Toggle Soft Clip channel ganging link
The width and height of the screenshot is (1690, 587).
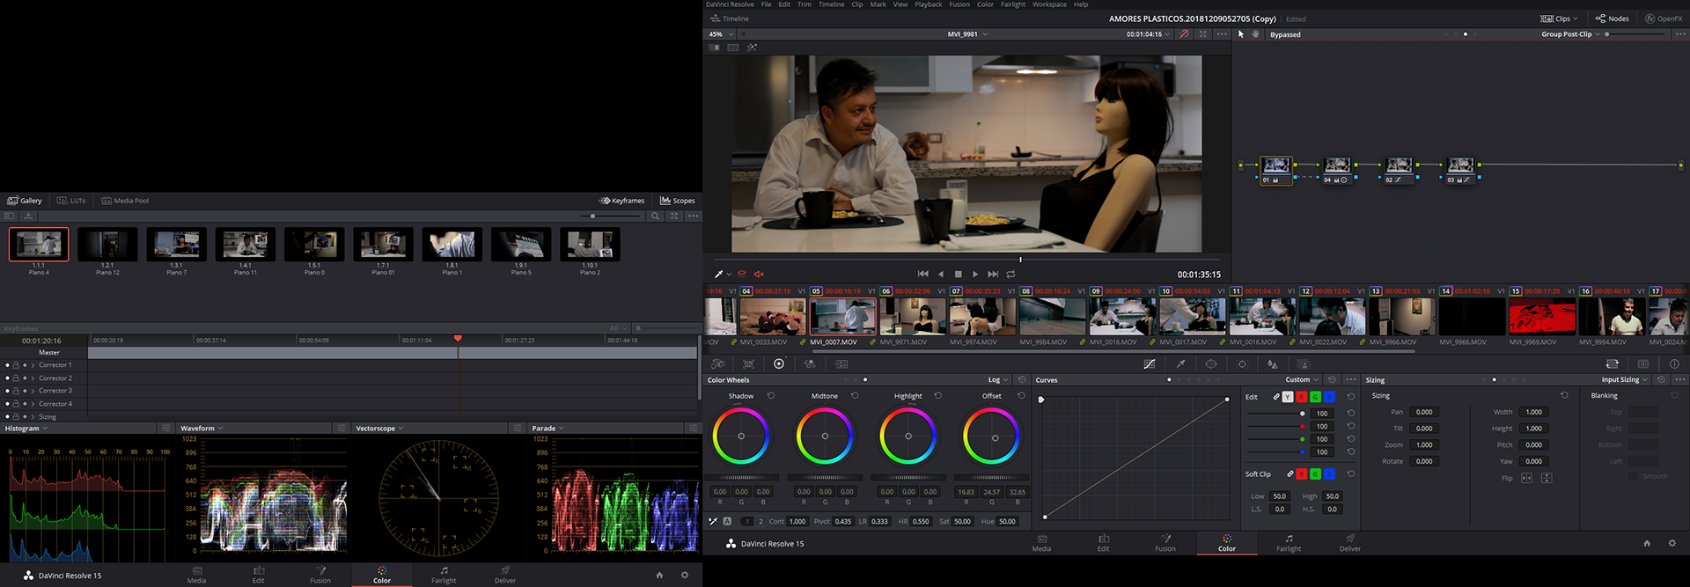click(x=1290, y=474)
